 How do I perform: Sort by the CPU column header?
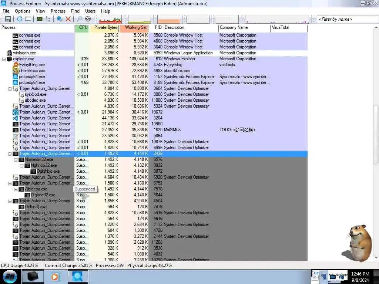(82, 27)
